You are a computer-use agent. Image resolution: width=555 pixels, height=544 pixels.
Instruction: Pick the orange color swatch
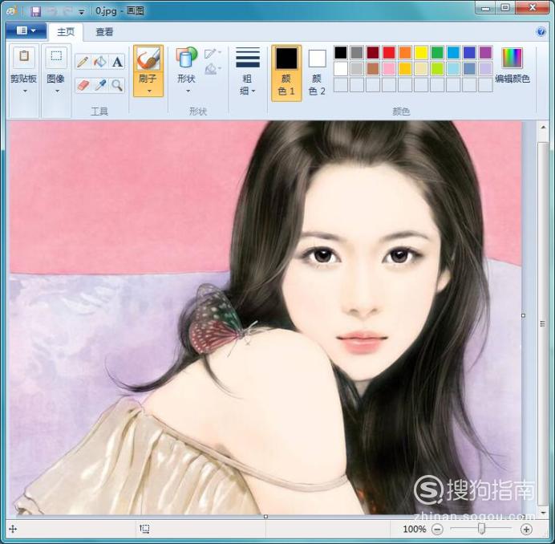tap(405, 53)
